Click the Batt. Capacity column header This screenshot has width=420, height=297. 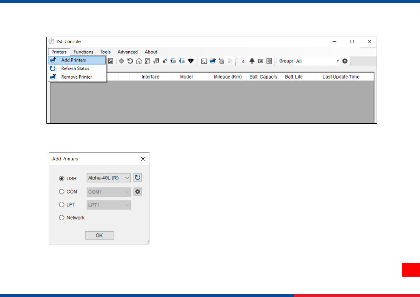click(263, 77)
